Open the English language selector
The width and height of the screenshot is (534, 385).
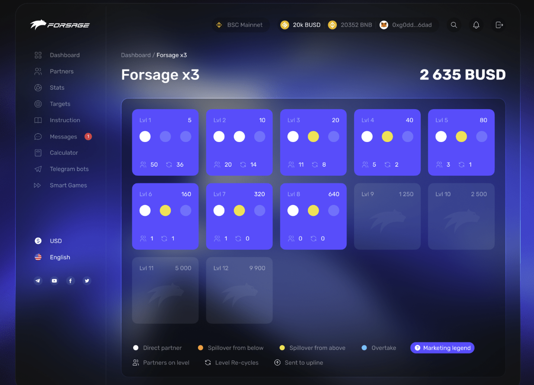pos(52,257)
